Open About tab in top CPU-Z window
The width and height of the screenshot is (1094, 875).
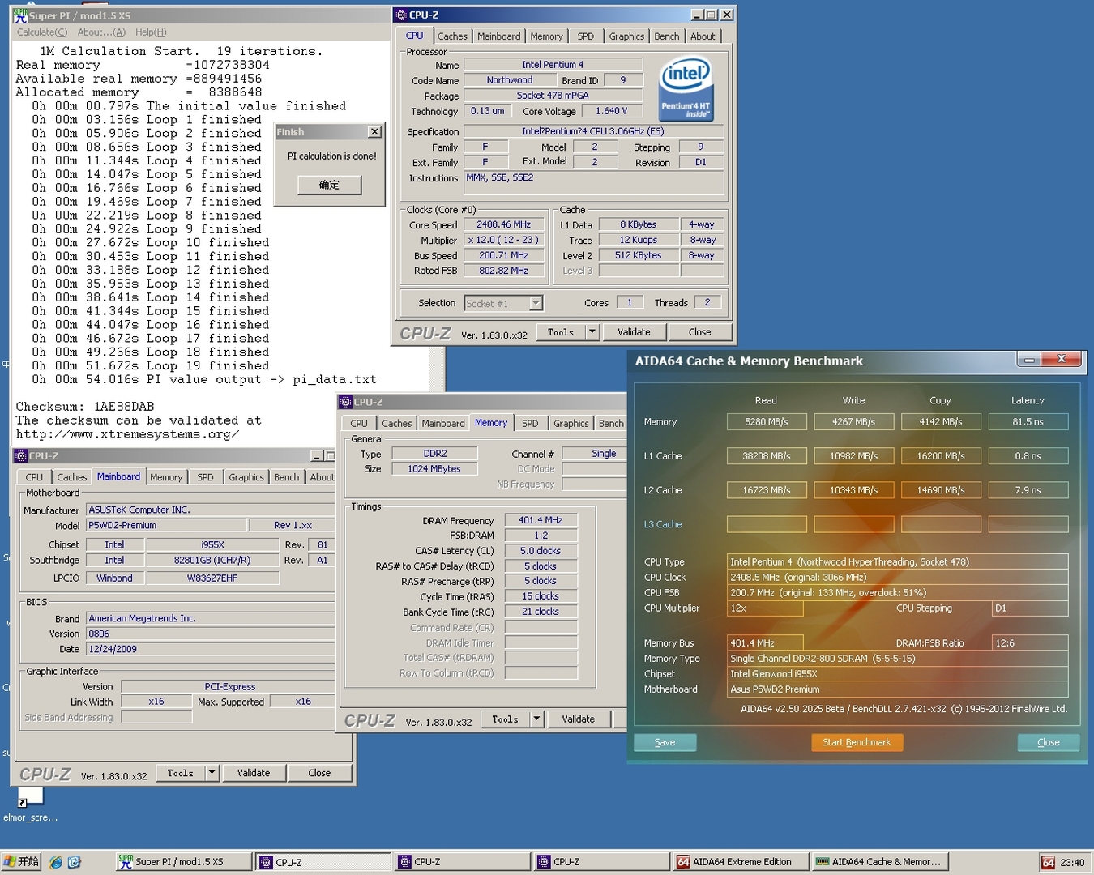pyautogui.click(x=703, y=36)
